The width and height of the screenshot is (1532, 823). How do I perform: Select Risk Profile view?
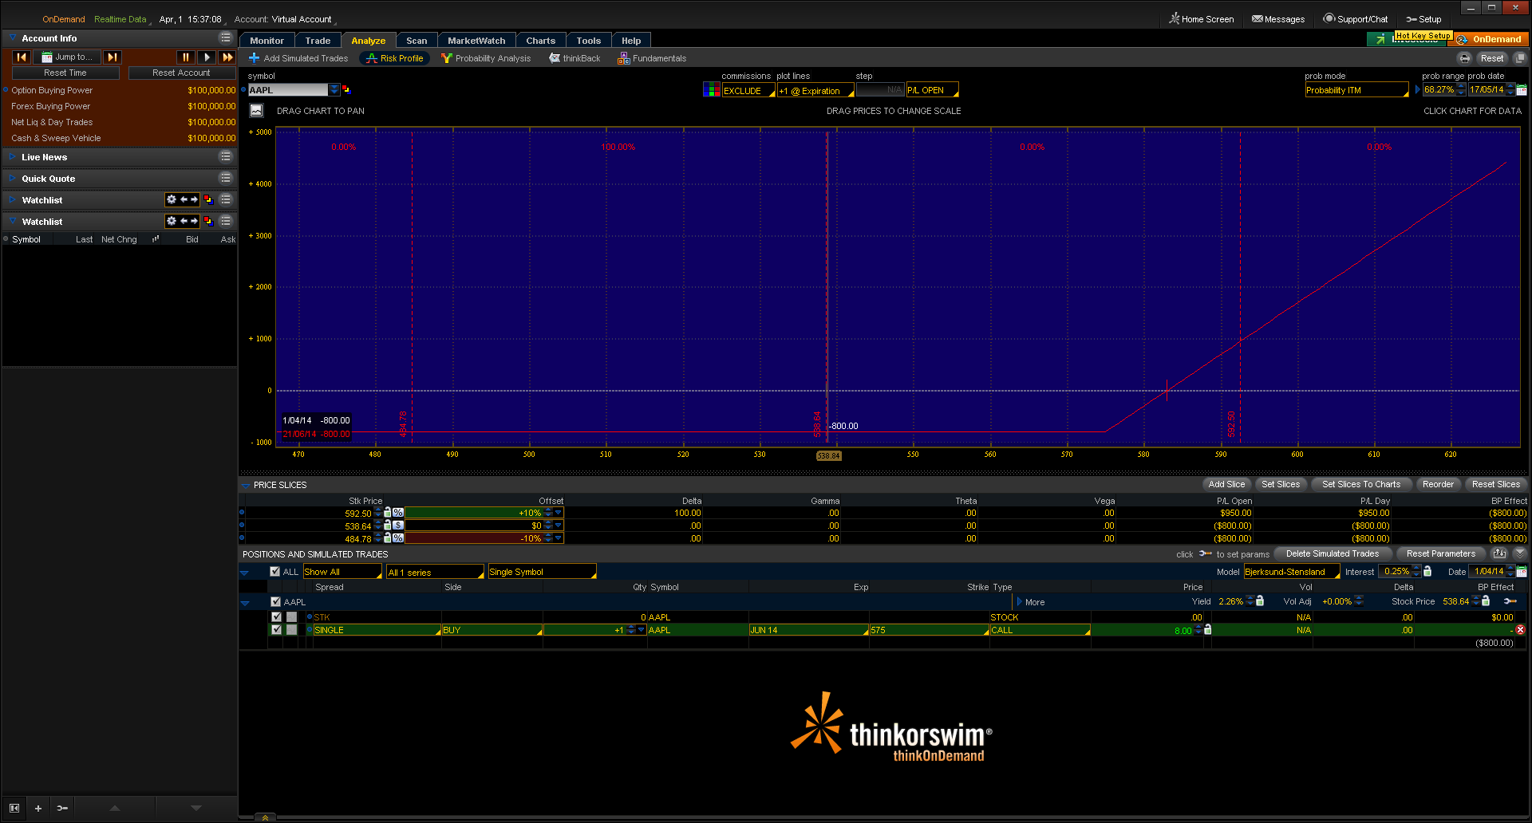pos(395,58)
